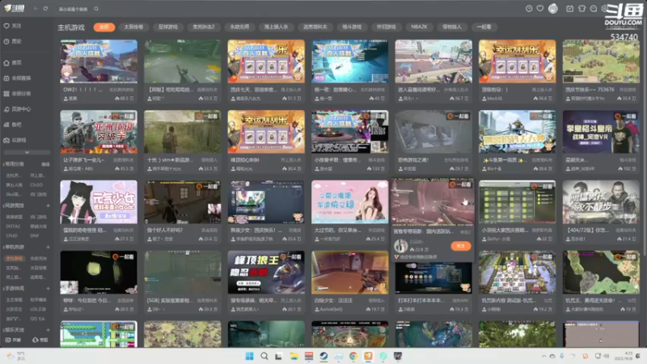This screenshot has height=364, width=647.
Task: Click the refresh icon in top bar
Action: tap(45, 8)
